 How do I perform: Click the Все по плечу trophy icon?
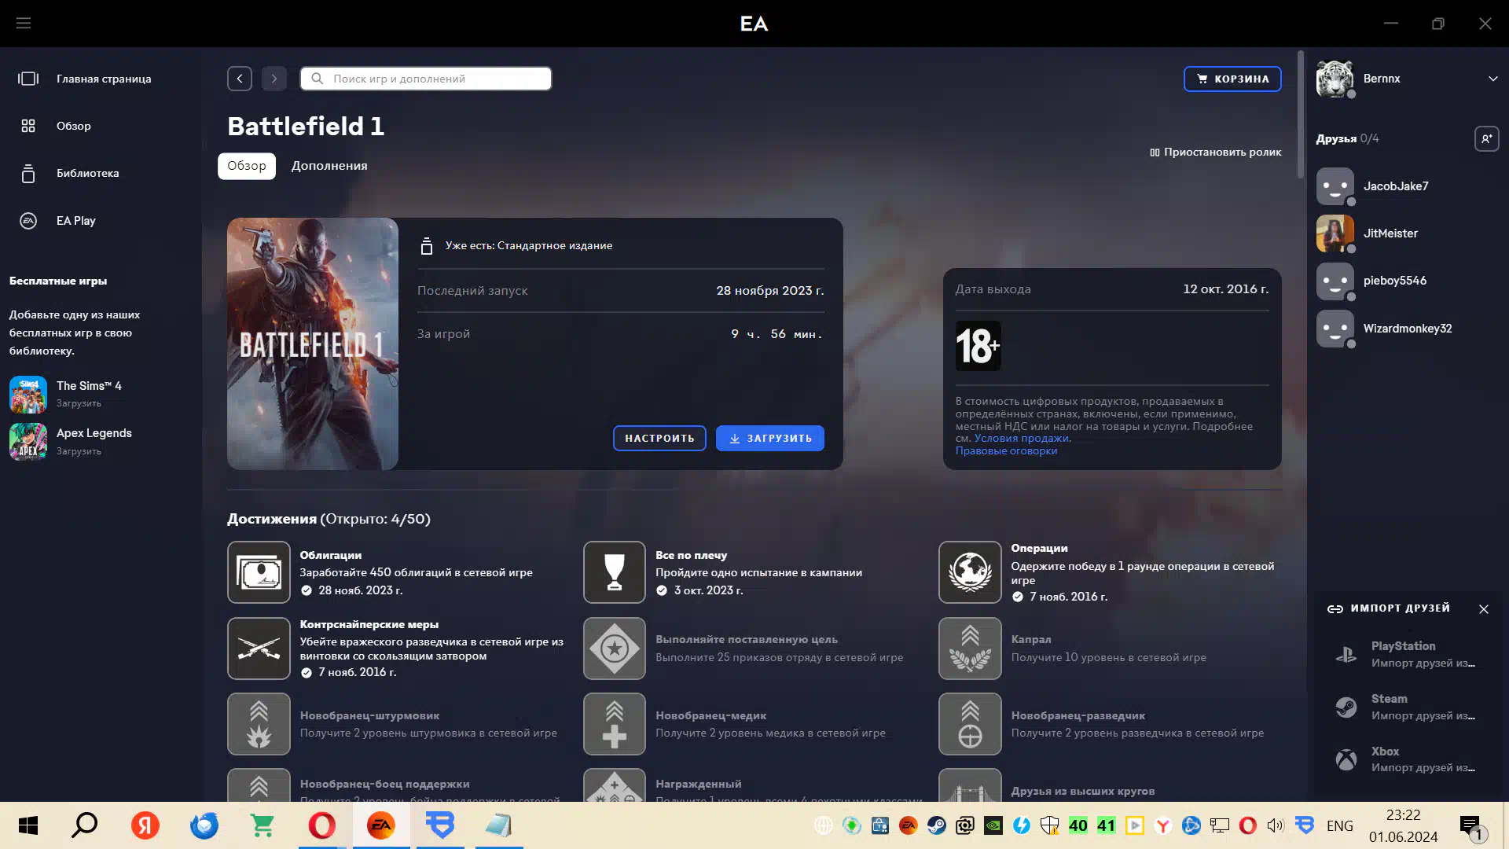click(x=615, y=572)
